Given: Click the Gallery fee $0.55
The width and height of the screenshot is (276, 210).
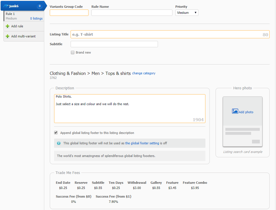Looking at the screenshot, I should [x=156, y=188].
